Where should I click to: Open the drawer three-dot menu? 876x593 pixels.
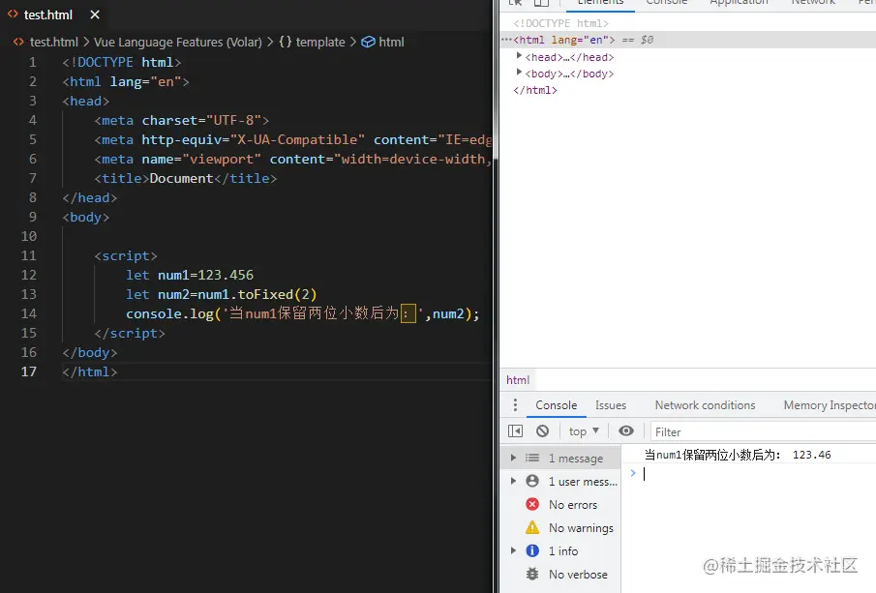click(515, 404)
